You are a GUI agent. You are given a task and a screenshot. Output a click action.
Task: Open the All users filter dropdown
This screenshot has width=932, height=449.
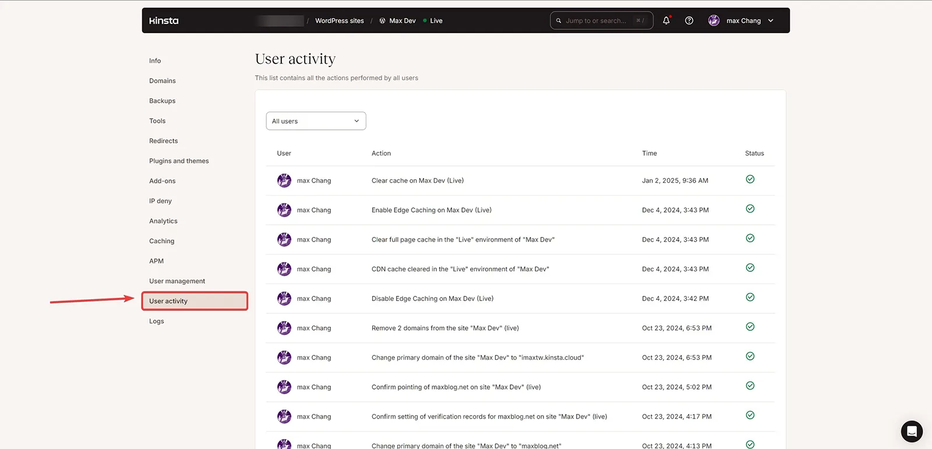tap(316, 121)
